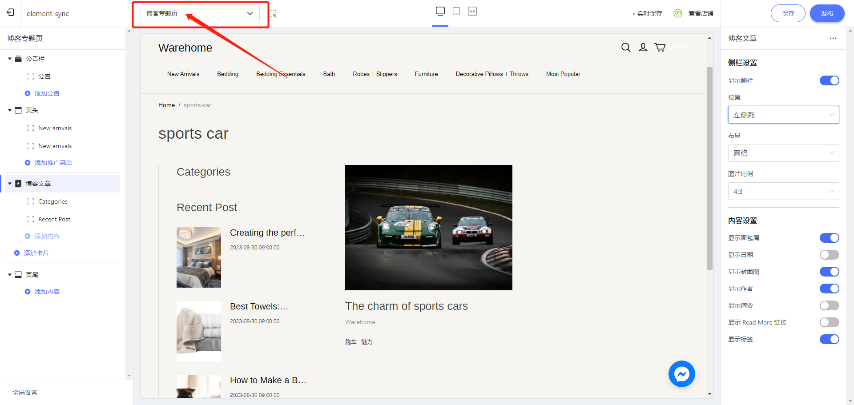Open the 博客专题页 page selector dropdown
The image size is (854, 405).
coord(200,13)
